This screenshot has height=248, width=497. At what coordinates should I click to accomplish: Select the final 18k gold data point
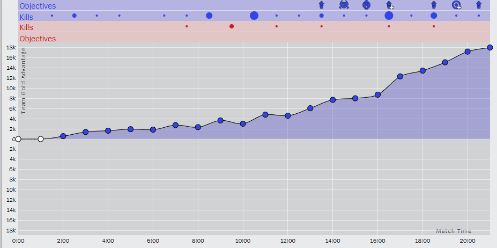[x=489, y=48]
